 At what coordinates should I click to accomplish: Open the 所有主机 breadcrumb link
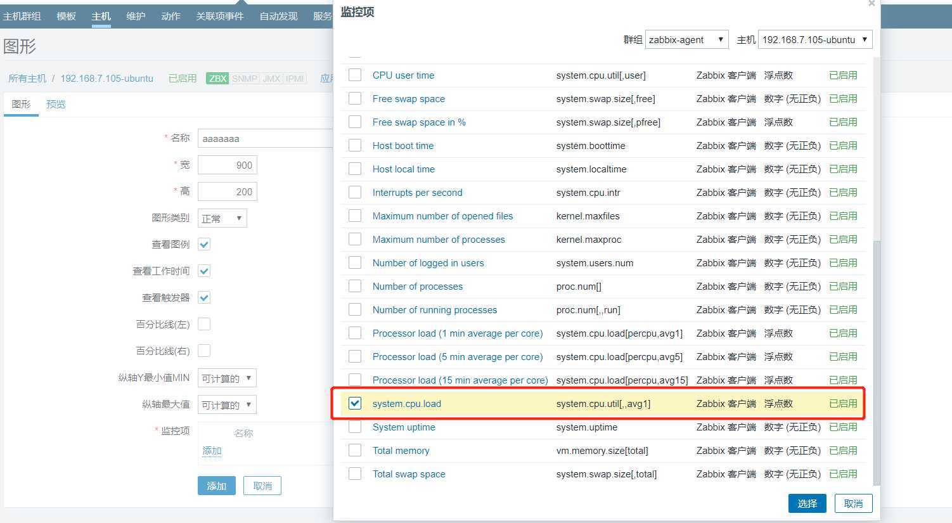click(27, 79)
